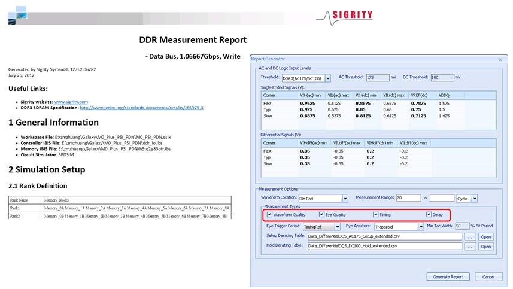This screenshot has height=289, width=513.
Task: Toggle the Timing measurement checkbox
Action: (x=375, y=214)
